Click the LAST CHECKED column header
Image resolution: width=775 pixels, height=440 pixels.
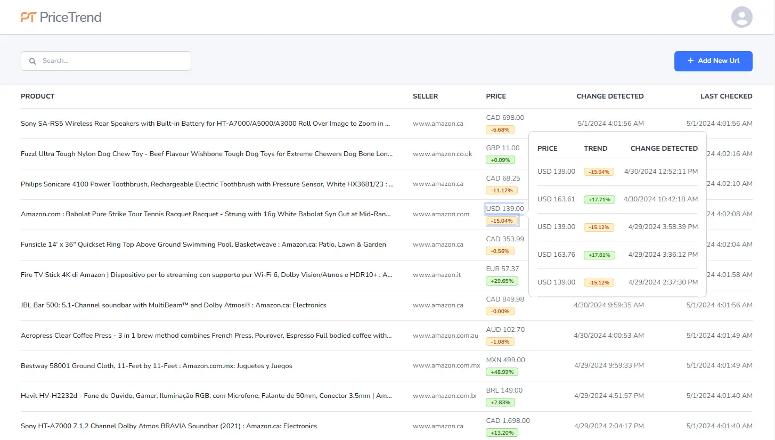click(x=726, y=96)
